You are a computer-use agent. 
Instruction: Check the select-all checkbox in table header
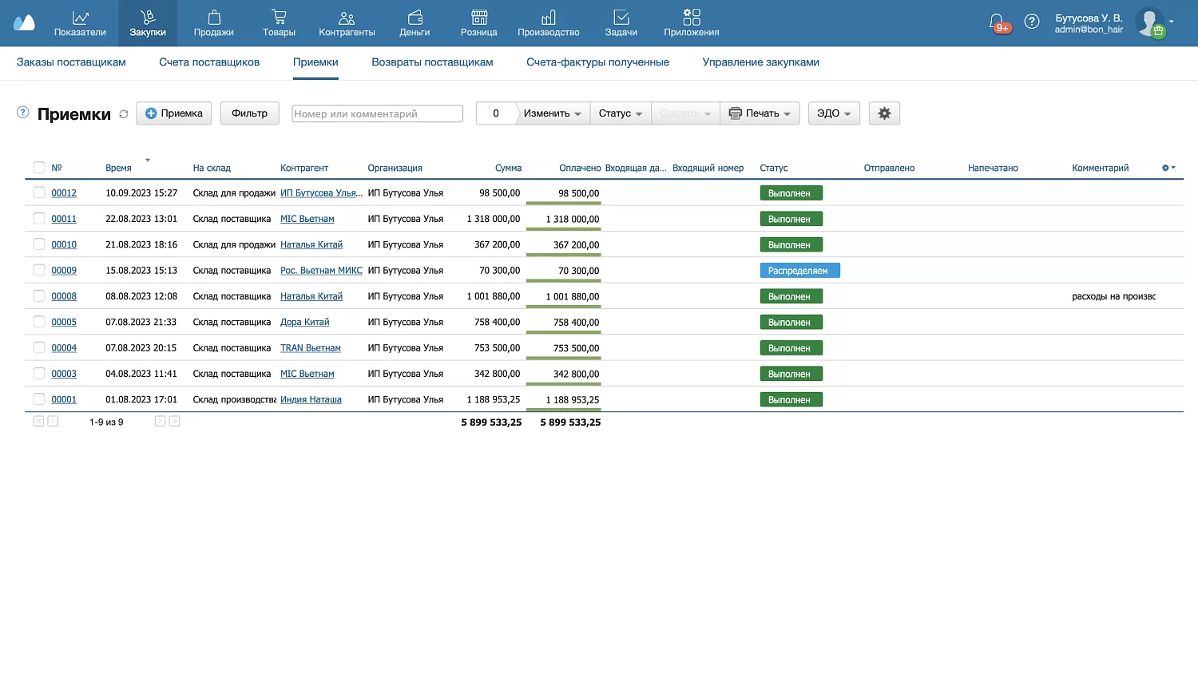[39, 168]
